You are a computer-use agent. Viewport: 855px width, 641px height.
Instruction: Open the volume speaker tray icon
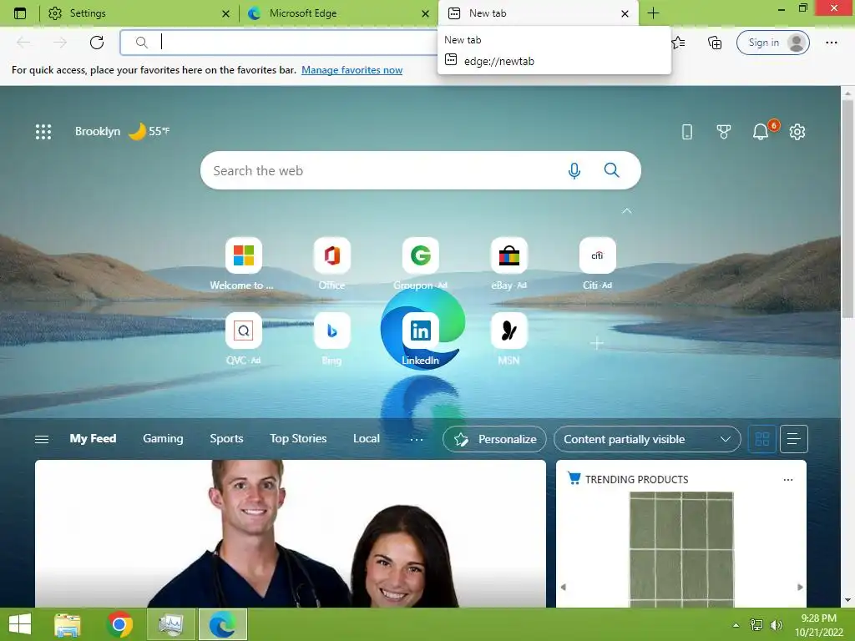[776, 625]
